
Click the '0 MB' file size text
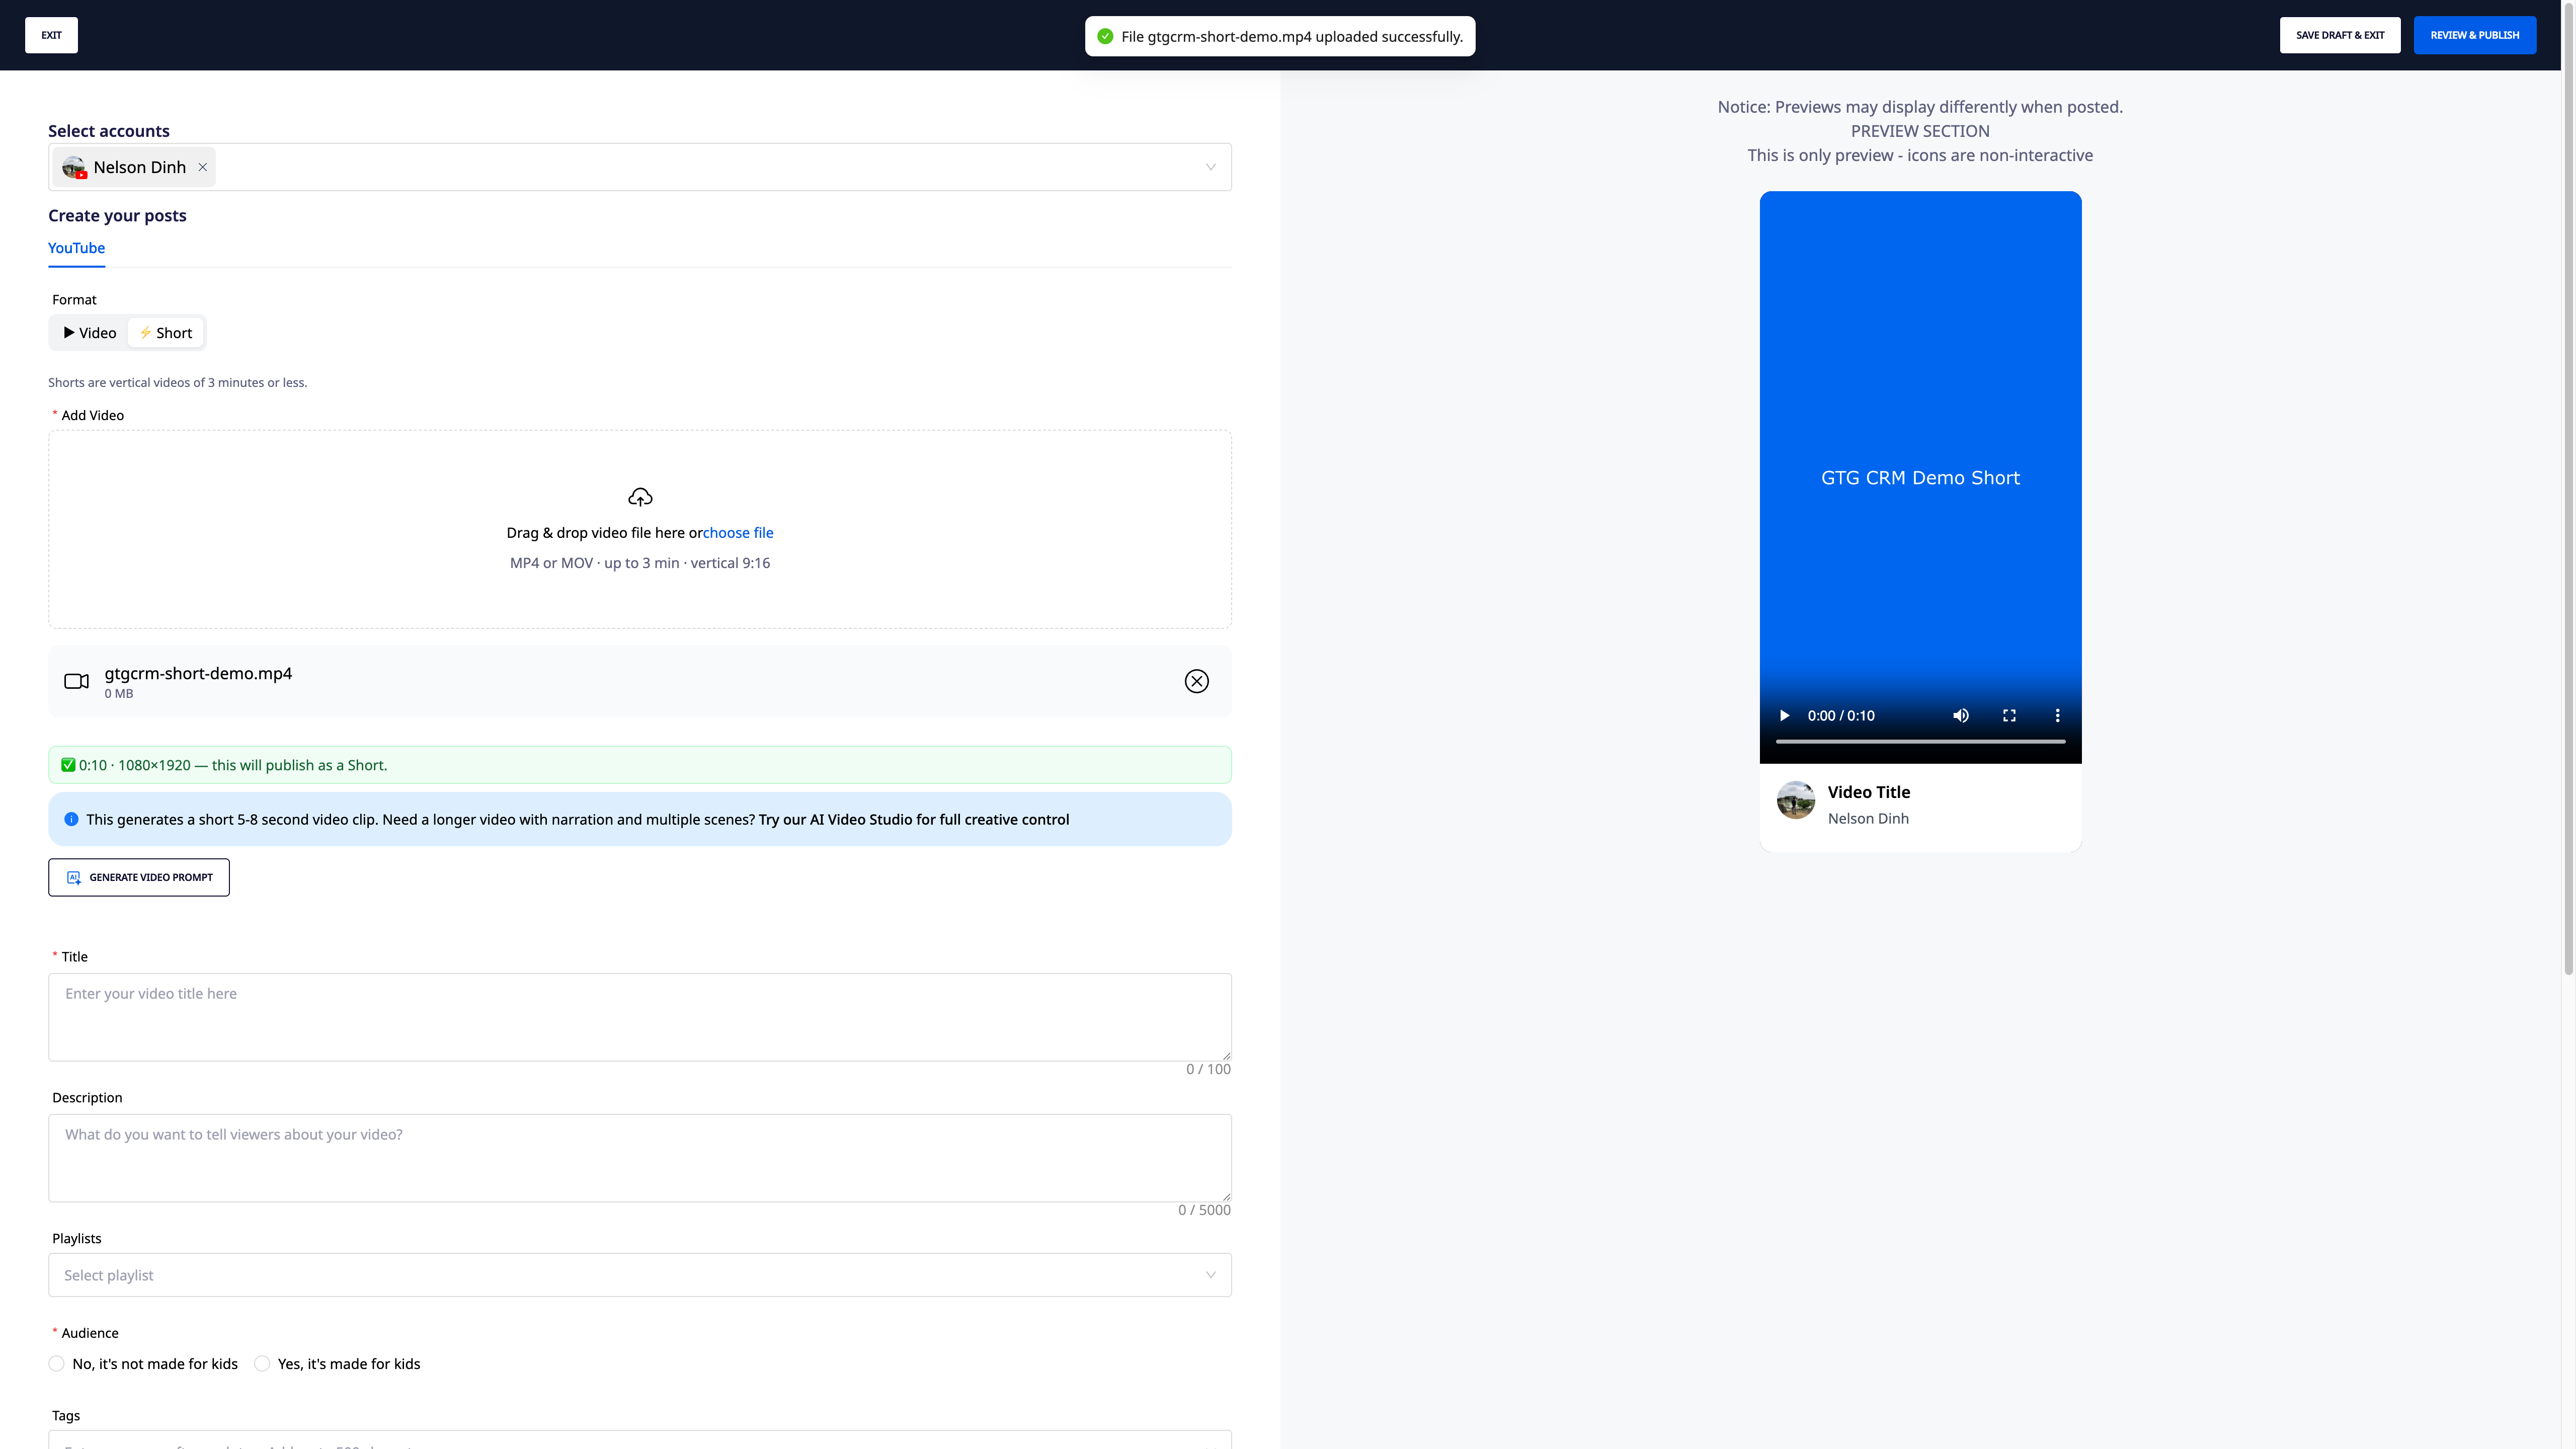pyautogui.click(x=119, y=694)
